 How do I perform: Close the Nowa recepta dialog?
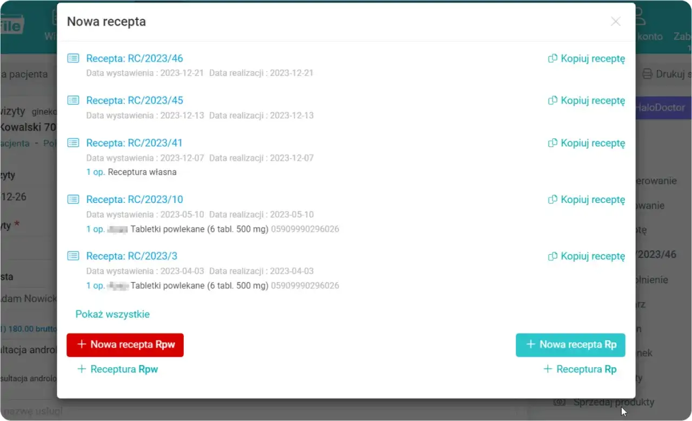[615, 22]
